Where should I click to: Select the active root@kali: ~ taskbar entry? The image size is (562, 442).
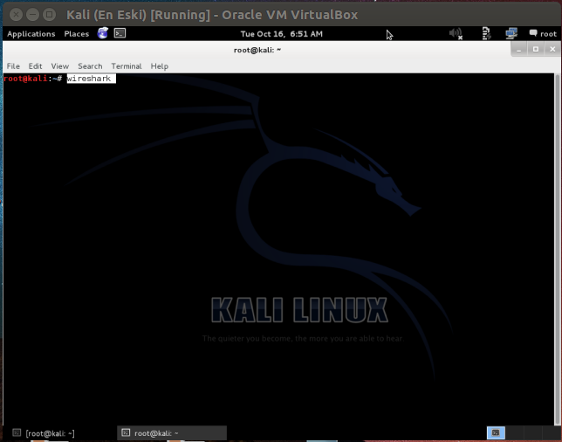(x=172, y=433)
